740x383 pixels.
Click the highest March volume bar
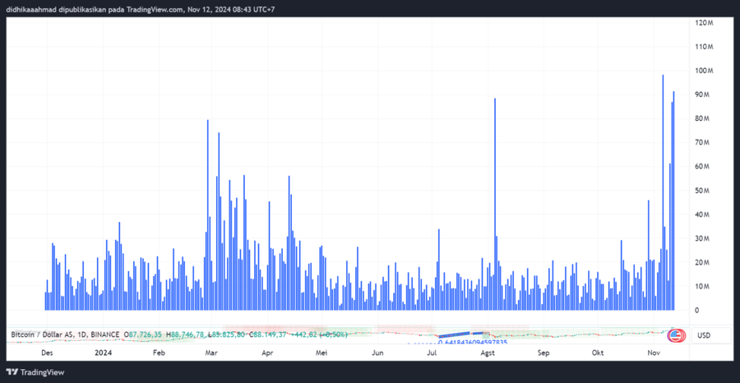pyautogui.click(x=207, y=214)
